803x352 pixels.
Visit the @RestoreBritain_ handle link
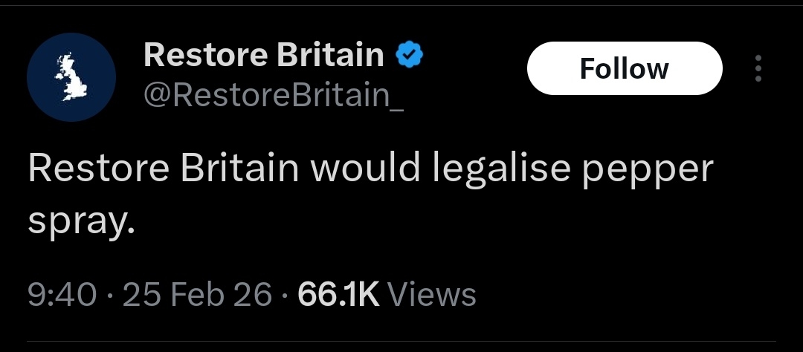click(273, 97)
